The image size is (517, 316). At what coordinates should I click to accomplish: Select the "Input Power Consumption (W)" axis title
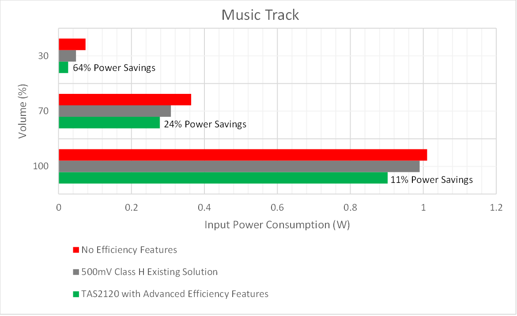click(x=277, y=225)
